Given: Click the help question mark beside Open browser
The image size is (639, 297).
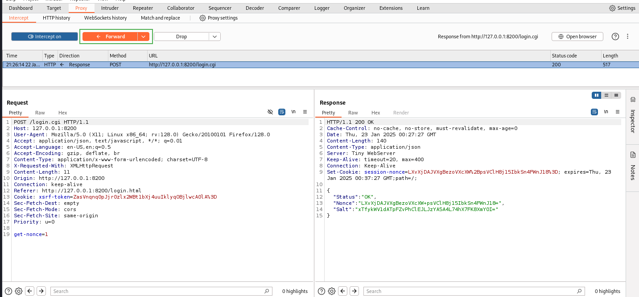Looking at the screenshot, I should coord(615,37).
